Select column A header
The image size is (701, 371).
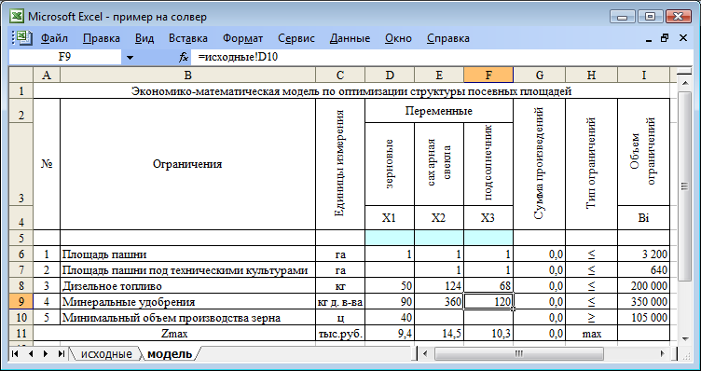pyautogui.click(x=47, y=76)
